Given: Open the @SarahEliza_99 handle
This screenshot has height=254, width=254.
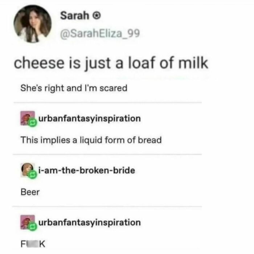Looking at the screenshot, I should (x=100, y=34).
